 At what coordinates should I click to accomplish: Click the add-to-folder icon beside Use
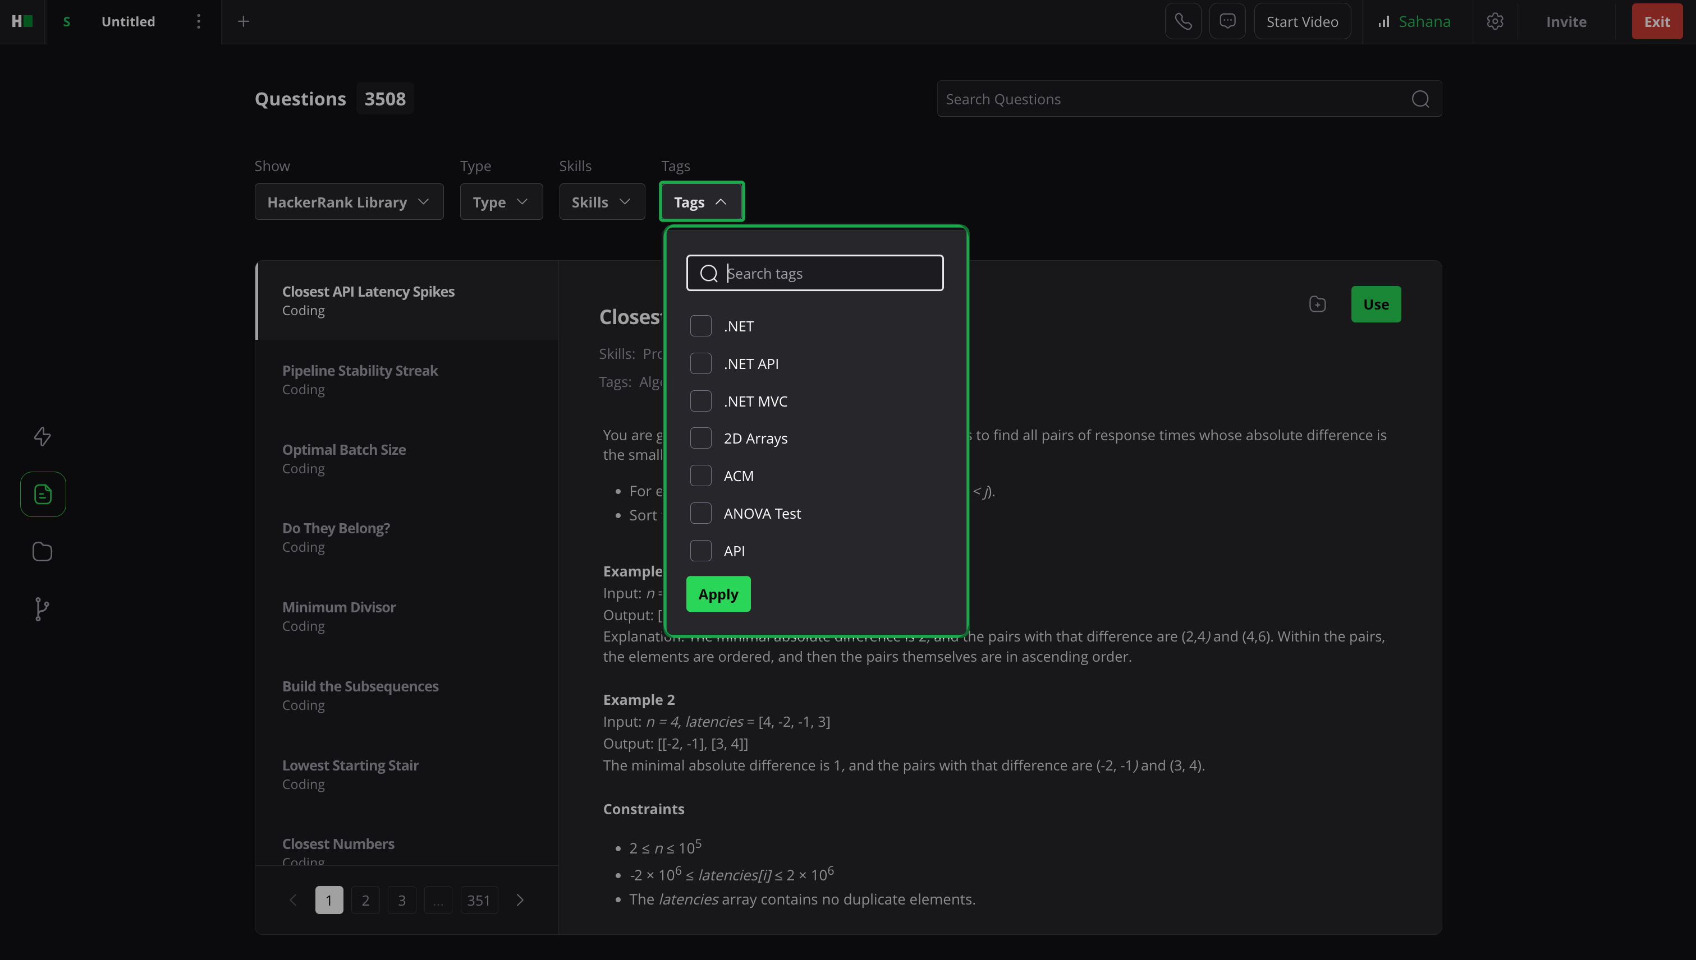click(x=1317, y=304)
